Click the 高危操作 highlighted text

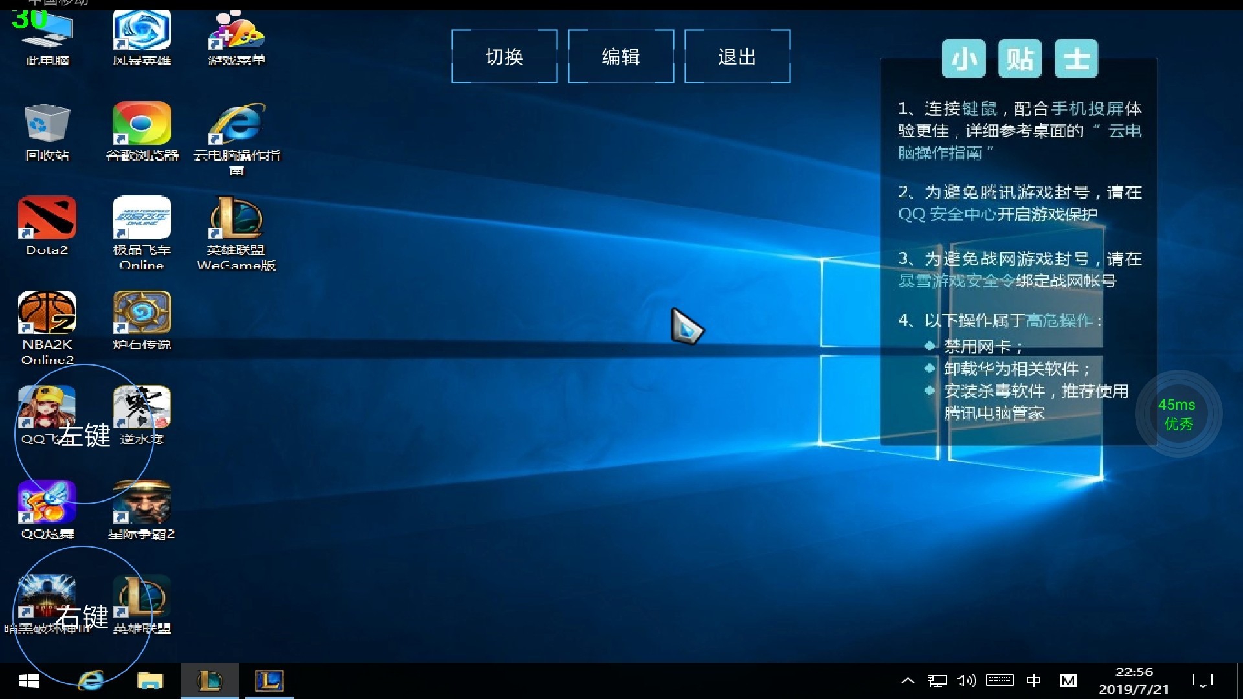coord(1060,320)
